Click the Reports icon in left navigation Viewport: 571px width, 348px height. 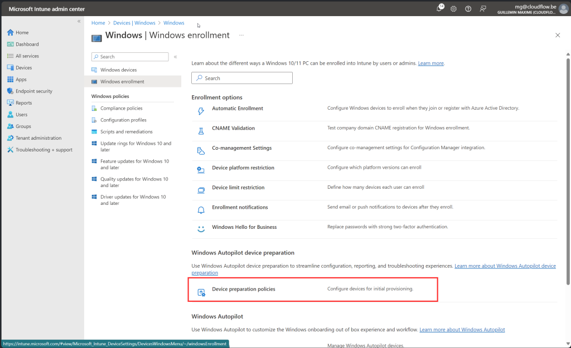tap(10, 102)
